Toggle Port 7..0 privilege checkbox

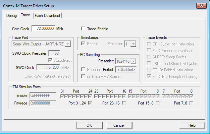[x=192, y=103]
